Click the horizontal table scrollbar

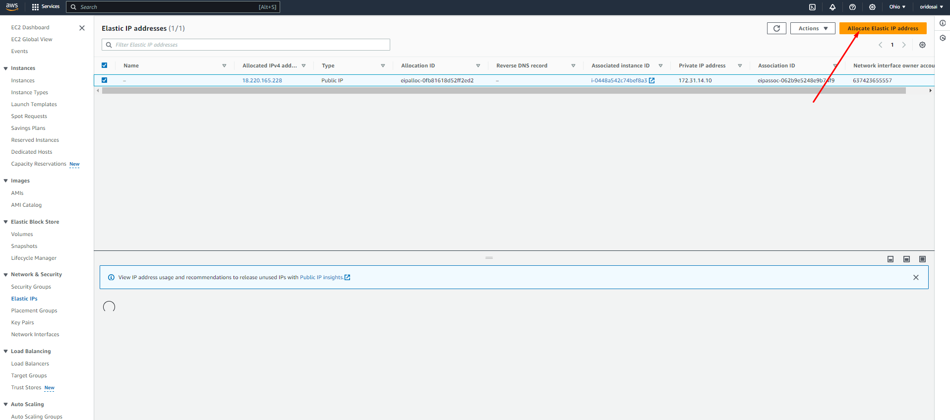(504, 90)
